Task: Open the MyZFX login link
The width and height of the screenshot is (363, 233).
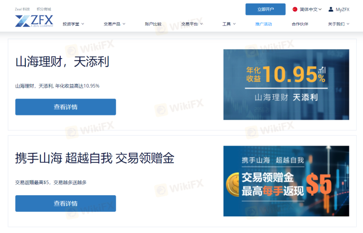Action: tap(342, 9)
